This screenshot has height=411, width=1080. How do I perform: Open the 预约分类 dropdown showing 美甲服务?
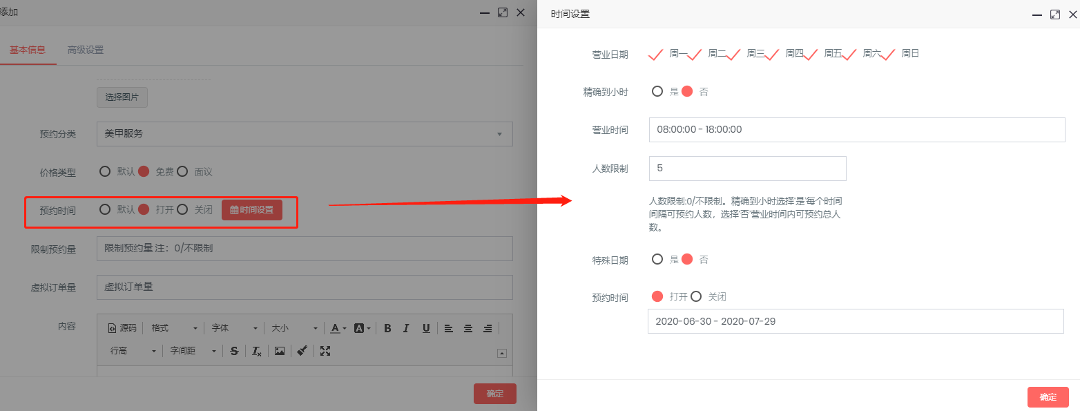(305, 134)
